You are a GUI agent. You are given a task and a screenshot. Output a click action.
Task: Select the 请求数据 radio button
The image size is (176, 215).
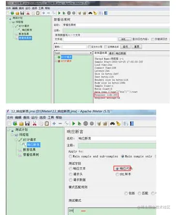pyautogui.click(x=77, y=180)
